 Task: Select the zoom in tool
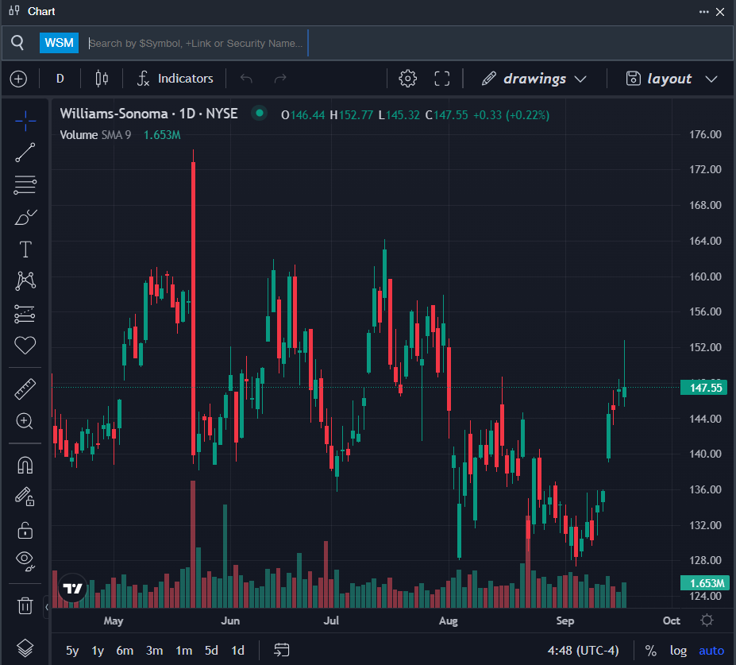(25, 421)
